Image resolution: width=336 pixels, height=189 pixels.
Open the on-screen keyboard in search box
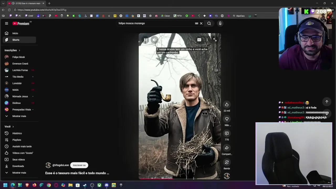[196, 23]
